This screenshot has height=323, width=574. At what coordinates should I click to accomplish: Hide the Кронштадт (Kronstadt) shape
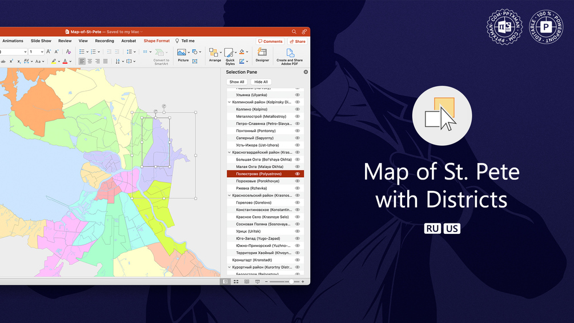click(x=297, y=260)
